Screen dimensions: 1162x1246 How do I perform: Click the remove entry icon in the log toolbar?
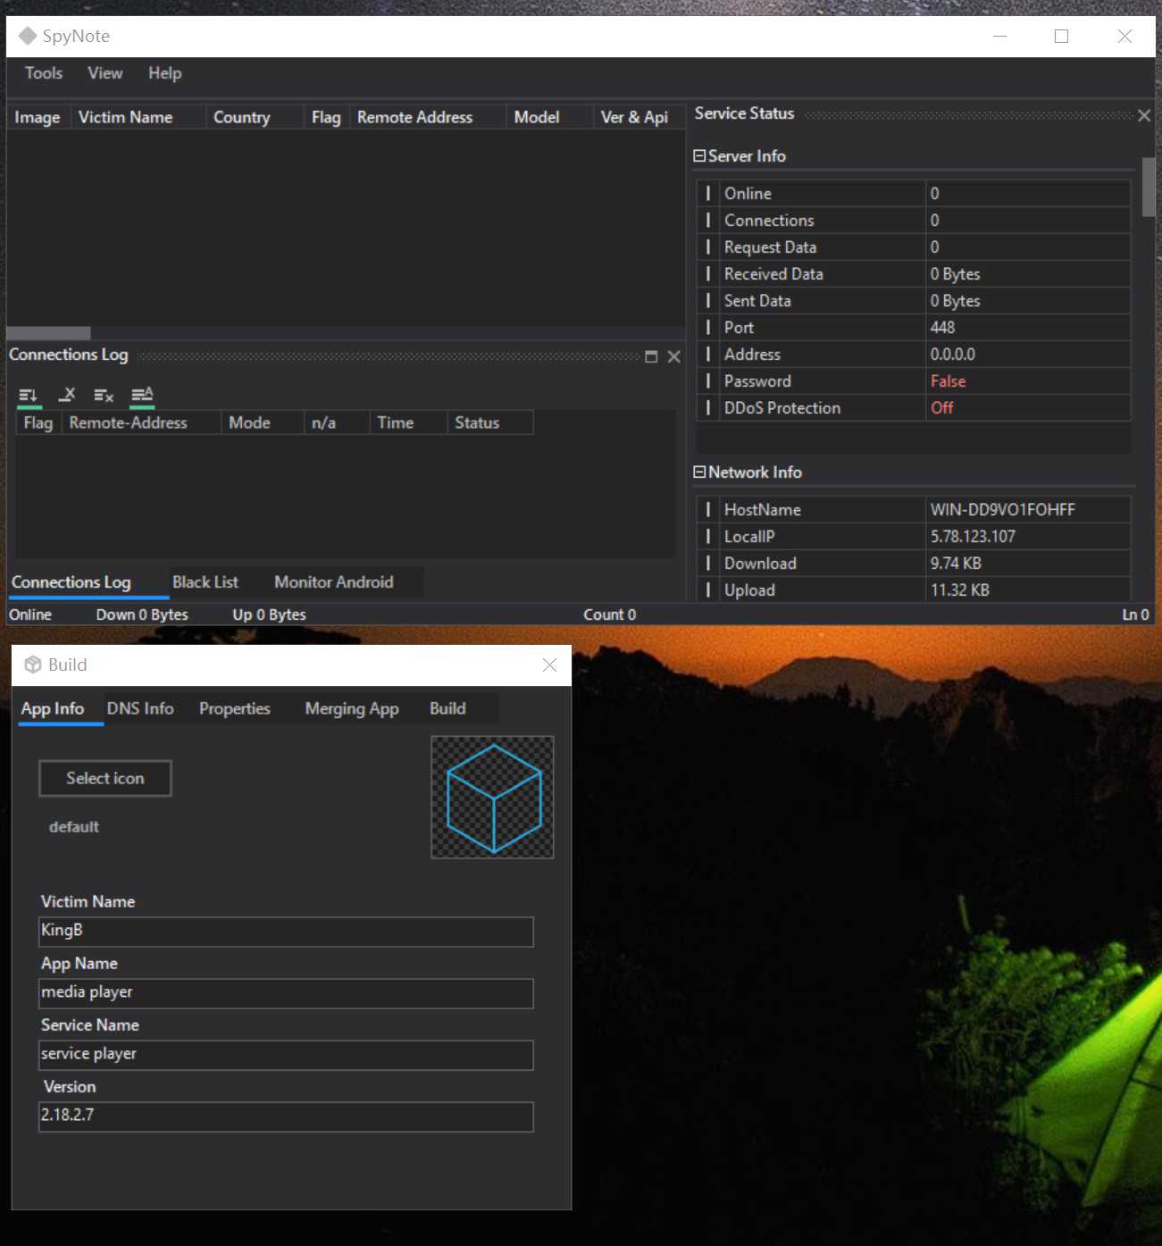(x=67, y=395)
